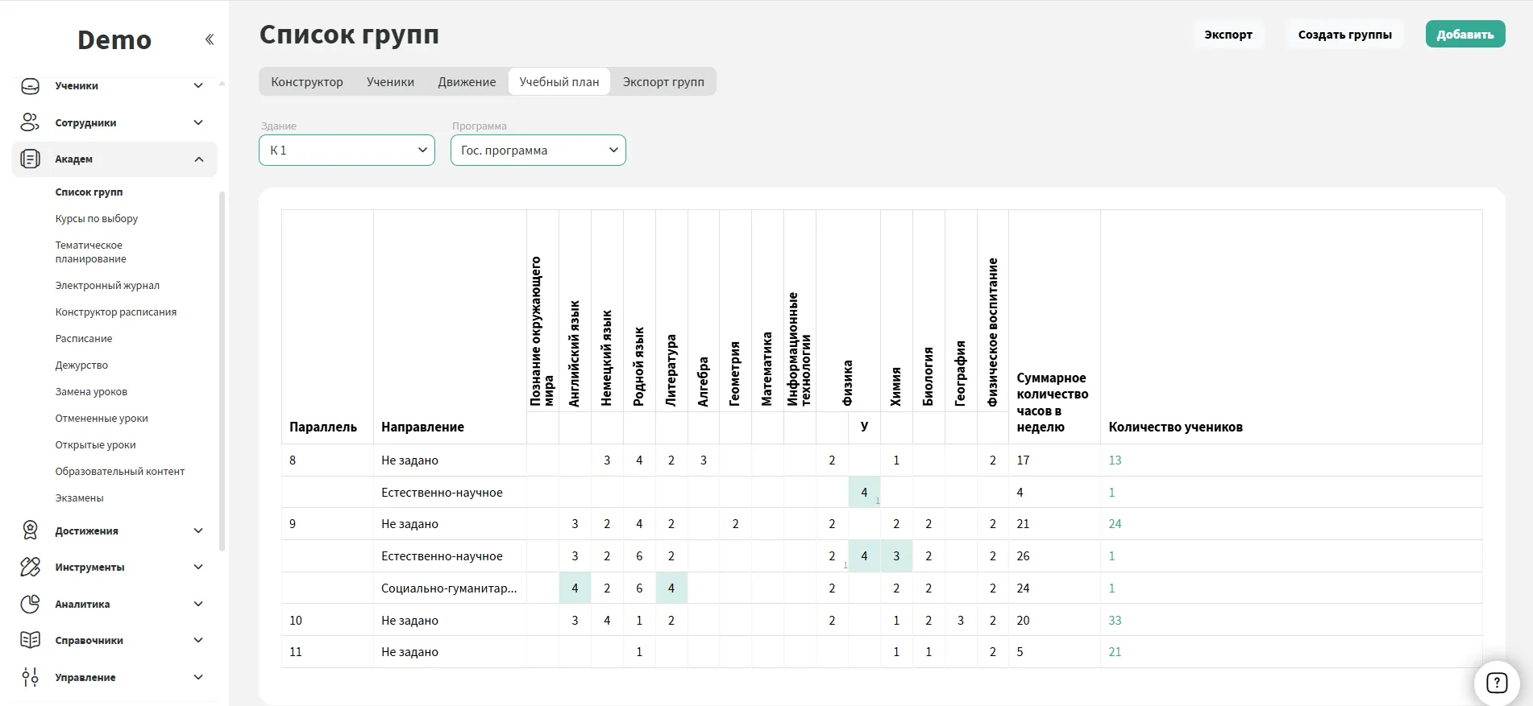The height and width of the screenshot is (706, 1533).
Task: Click the green Добавить button
Action: coord(1464,35)
